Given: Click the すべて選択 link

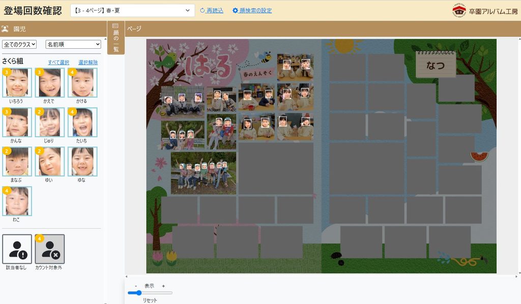Looking at the screenshot, I should (x=59, y=62).
